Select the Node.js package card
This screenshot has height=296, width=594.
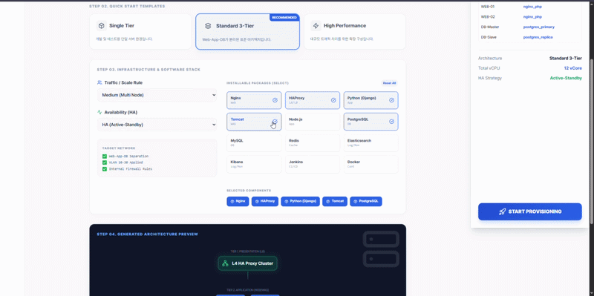point(313,122)
